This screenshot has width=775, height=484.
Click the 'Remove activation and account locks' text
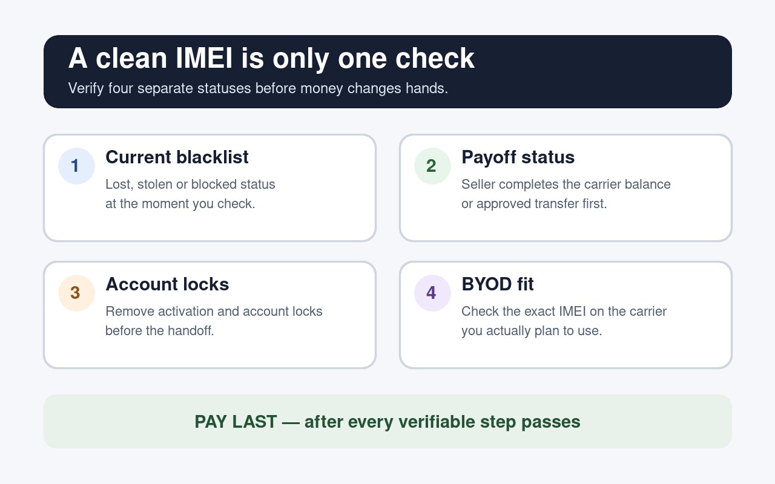click(214, 311)
